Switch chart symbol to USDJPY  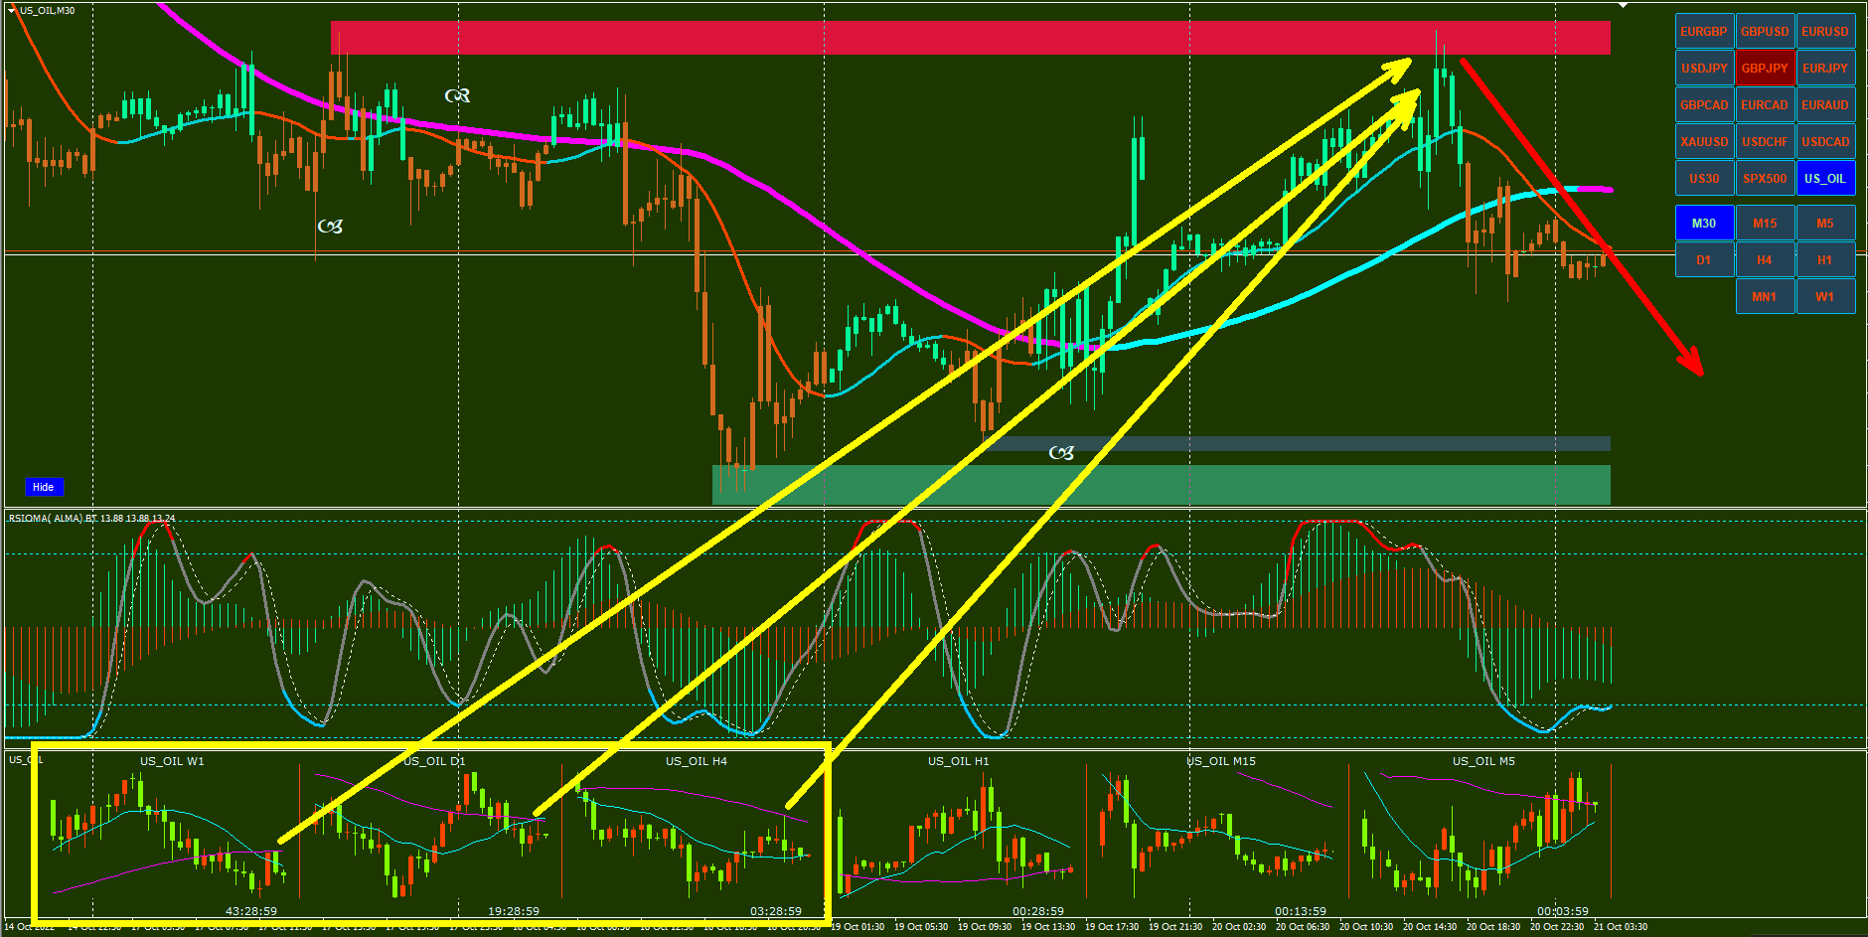pyautogui.click(x=1704, y=69)
